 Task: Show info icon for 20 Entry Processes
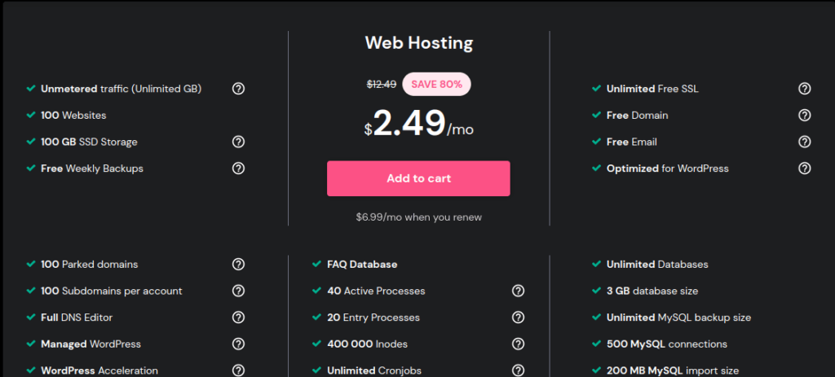point(518,318)
